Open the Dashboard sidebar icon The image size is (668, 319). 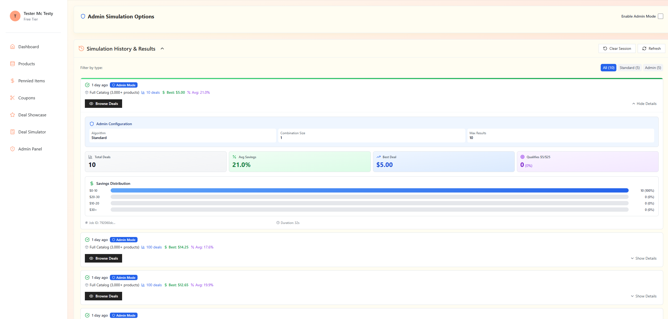tap(13, 46)
